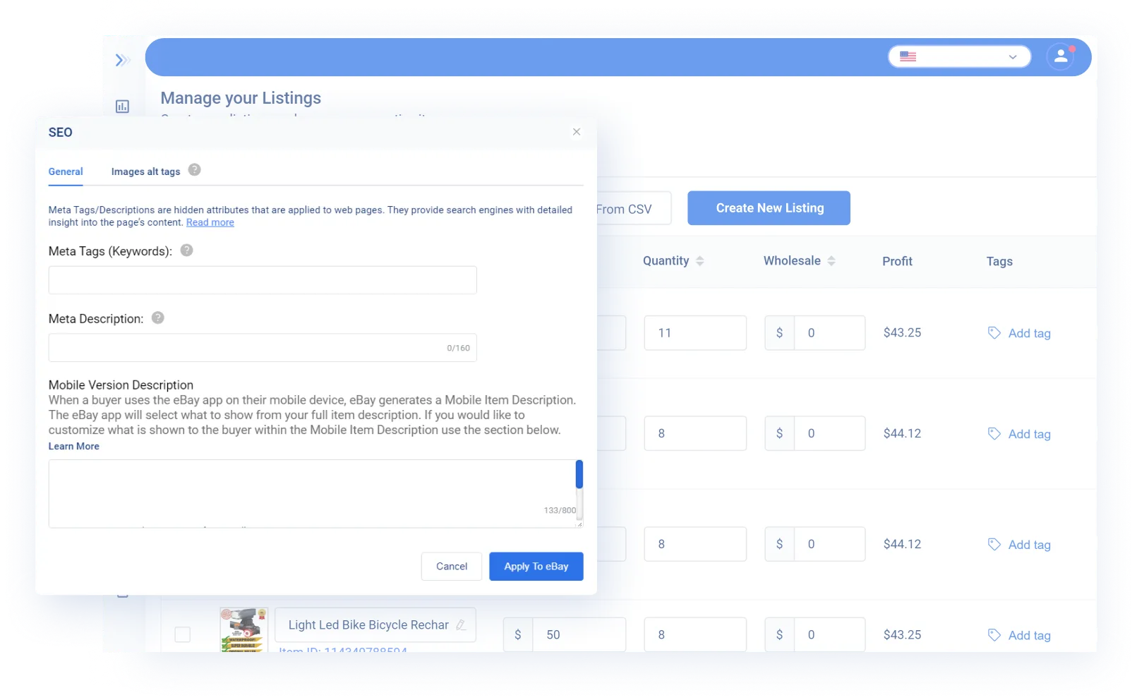1137x700 pixels.
Task: Click help icon beside Meta Description
Action: pos(158,318)
